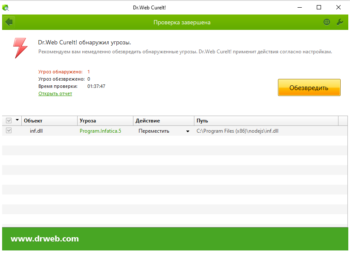The height and width of the screenshot is (253, 350).
Task: Select the C:\Program Files (x86)\nodejs\inf.dll path
Action: [x=237, y=131]
